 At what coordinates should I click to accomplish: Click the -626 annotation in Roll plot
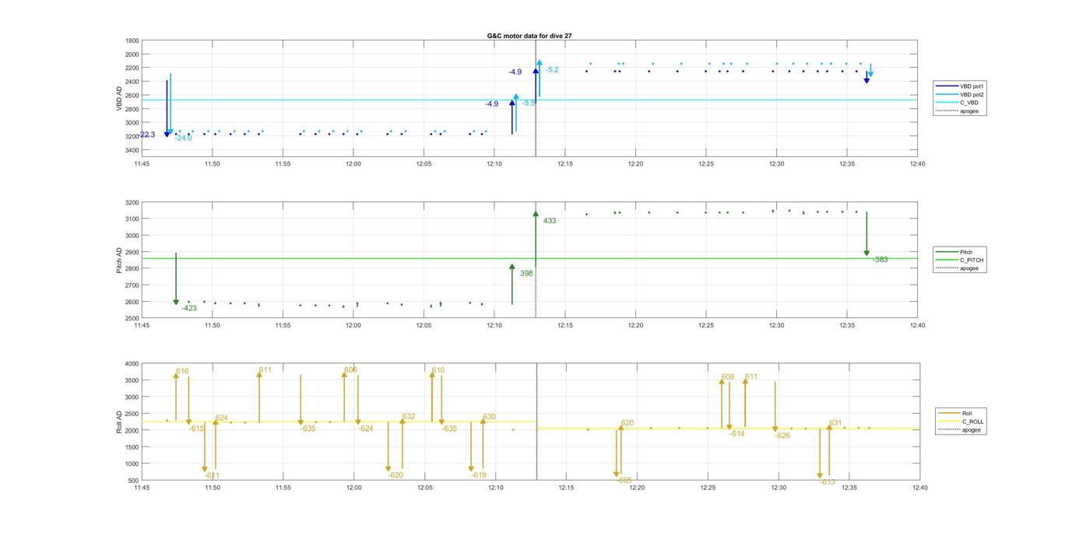pyautogui.click(x=782, y=436)
